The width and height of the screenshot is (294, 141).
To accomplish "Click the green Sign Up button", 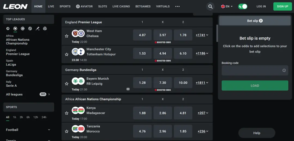I will coord(283,6).
